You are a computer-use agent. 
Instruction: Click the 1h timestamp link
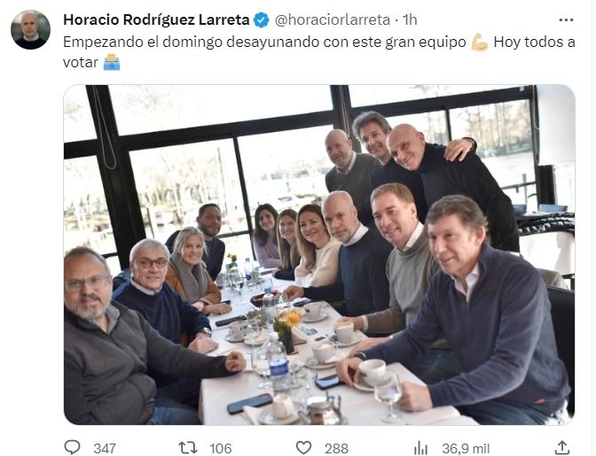point(410,19)
